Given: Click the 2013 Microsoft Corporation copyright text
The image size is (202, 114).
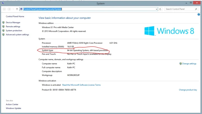Looking at the screenshot, I should tap(64, 31).
